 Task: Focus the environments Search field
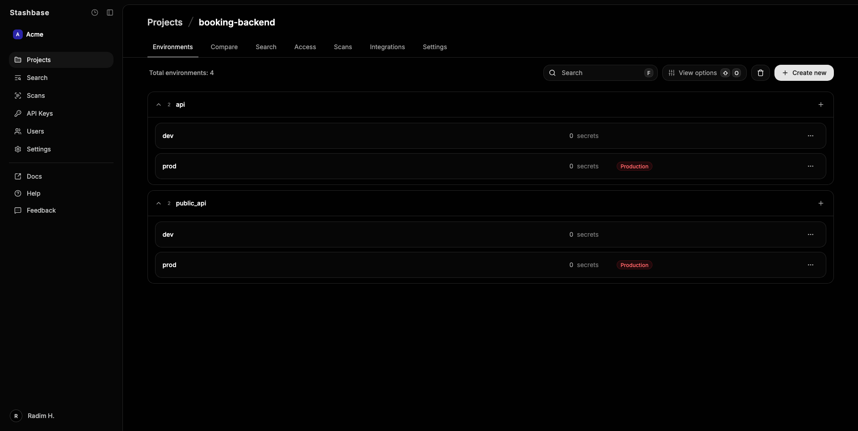tap(600, 73)
